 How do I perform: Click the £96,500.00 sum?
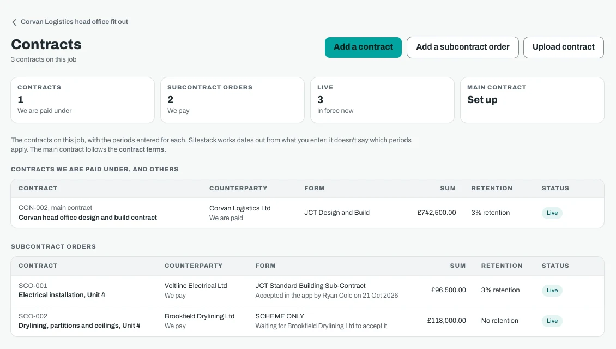(x=448, y=290)
